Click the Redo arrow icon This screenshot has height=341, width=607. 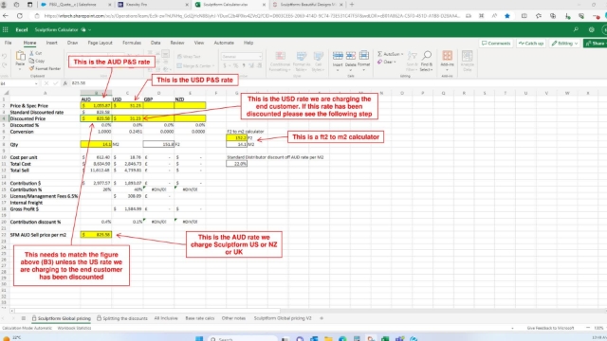5,65
